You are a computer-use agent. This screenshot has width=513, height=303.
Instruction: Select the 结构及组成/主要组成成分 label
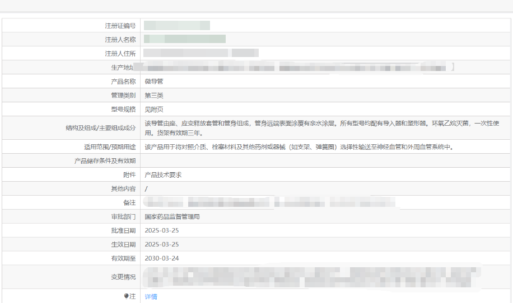tap(101, 127)
